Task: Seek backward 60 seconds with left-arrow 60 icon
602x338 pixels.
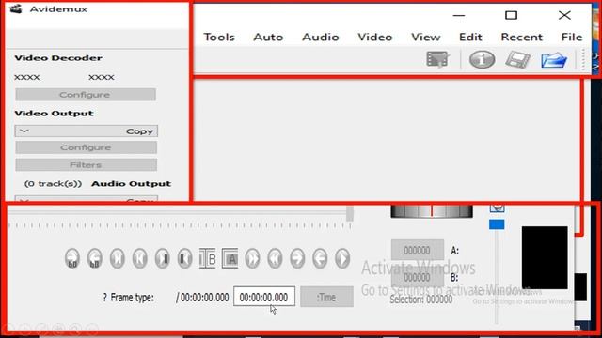Action: (95, 258)
